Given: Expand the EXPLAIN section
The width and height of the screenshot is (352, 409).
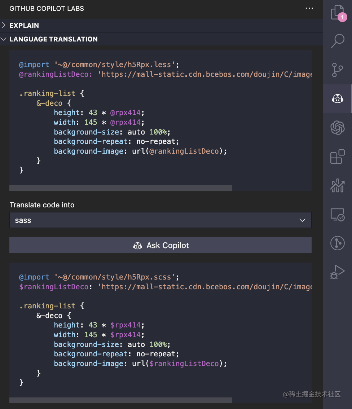Looking at the screenshot, I should tap(24, 25).
